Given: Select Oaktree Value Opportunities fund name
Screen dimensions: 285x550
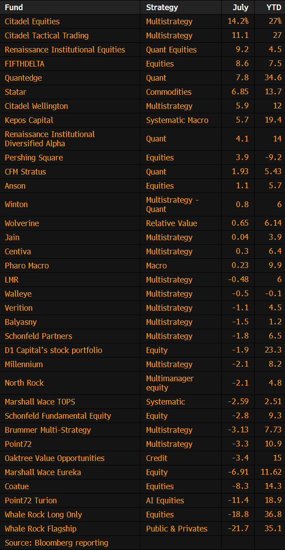Looking at the screenshot, I should point(55,458).
